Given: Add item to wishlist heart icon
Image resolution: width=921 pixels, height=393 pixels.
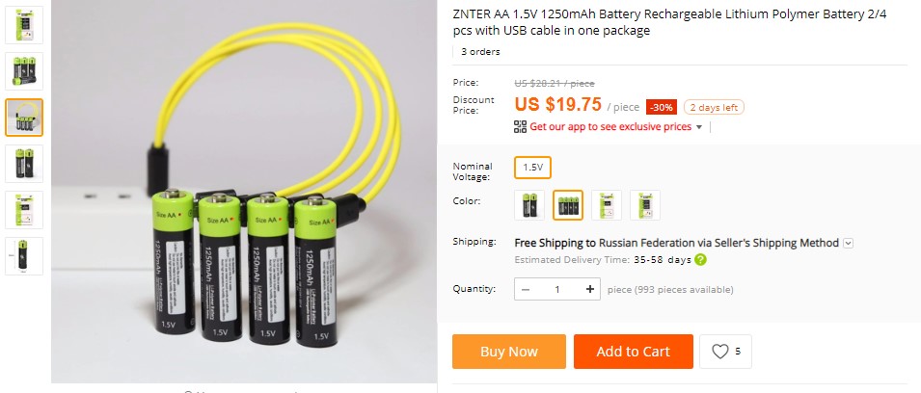Looking at the screenshot, I should click(x=720, y=352).
